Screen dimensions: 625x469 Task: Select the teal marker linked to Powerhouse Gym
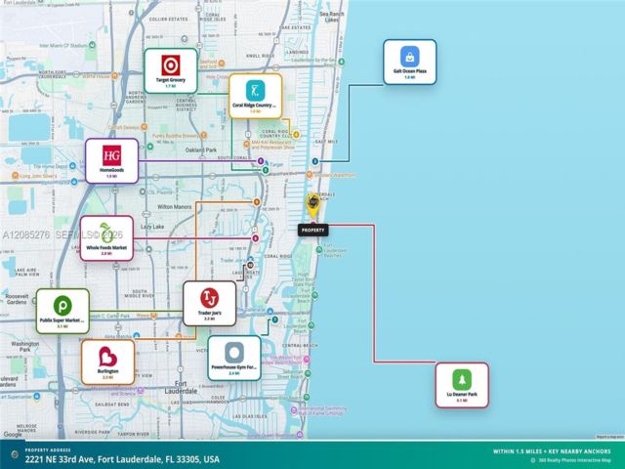[x=274, y=320]
